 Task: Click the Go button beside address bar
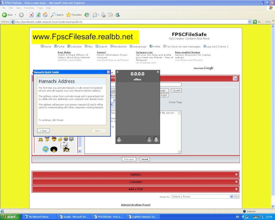[257, 22]
